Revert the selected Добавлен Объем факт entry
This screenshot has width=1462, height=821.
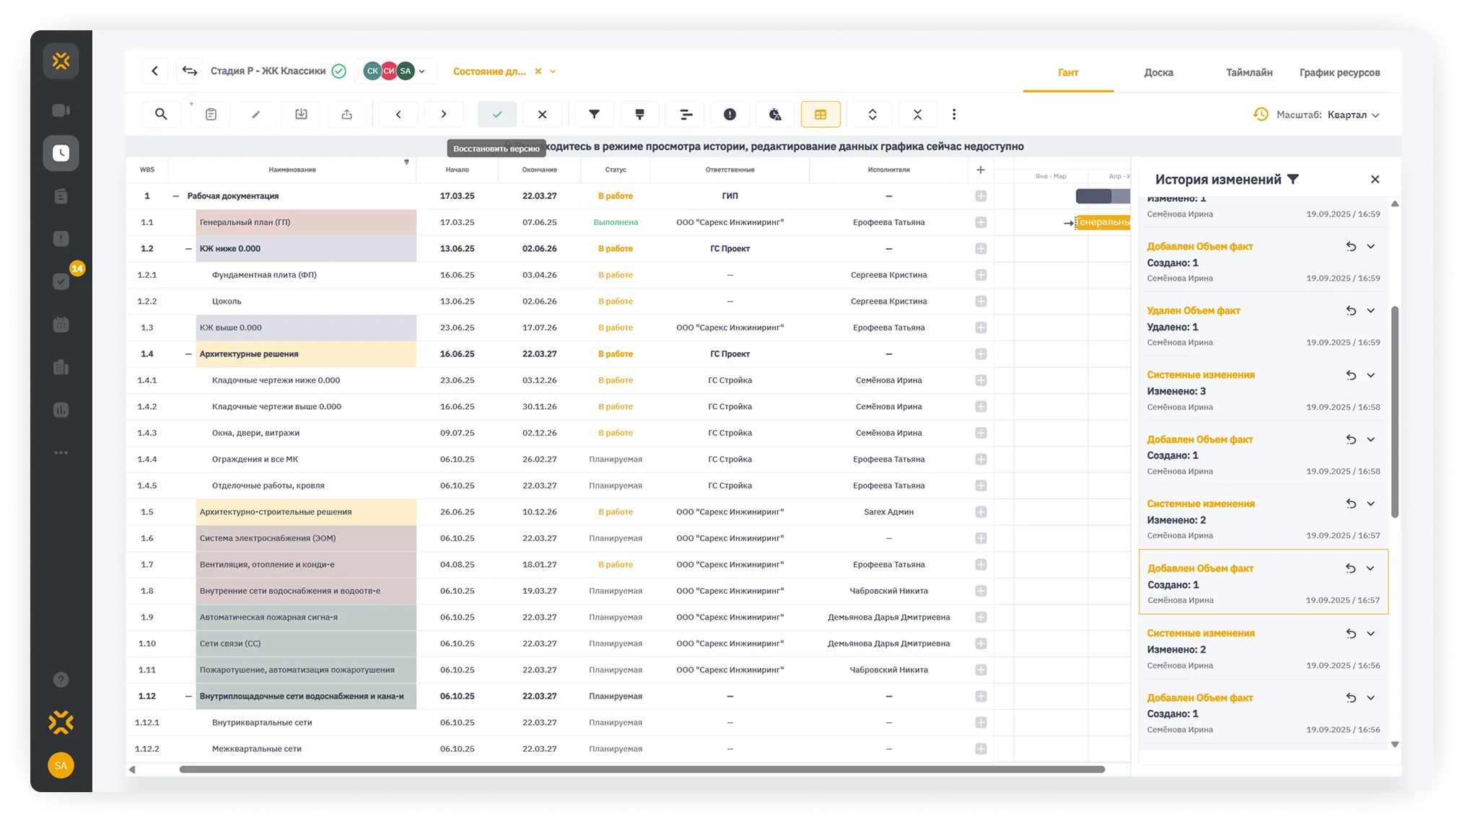point(1350,568)
